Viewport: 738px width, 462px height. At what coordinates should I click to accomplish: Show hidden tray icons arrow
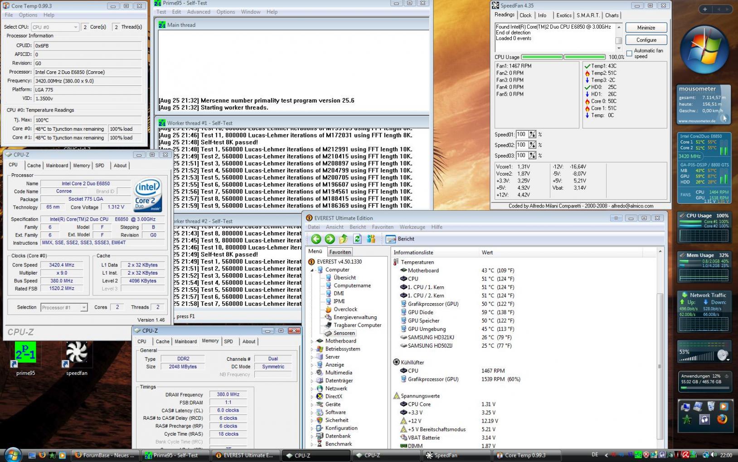pyautogui.click(x=606, y=455)
